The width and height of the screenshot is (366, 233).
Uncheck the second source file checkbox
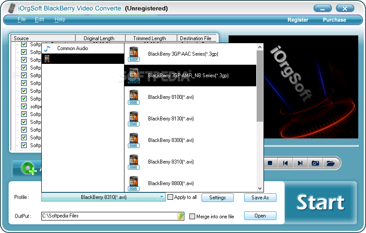click(24, 52)
